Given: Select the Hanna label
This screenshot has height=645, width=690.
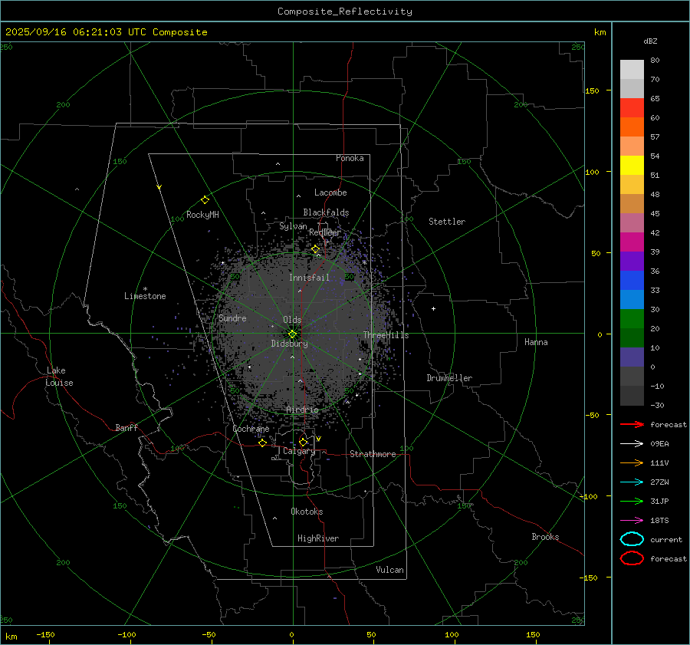Looking at the screenshot, I should click(536, 342).
